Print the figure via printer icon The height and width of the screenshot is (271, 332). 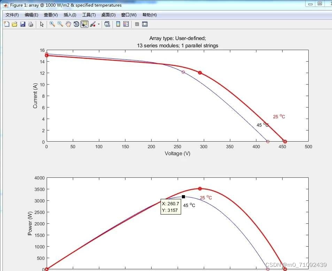pos(31,24)
